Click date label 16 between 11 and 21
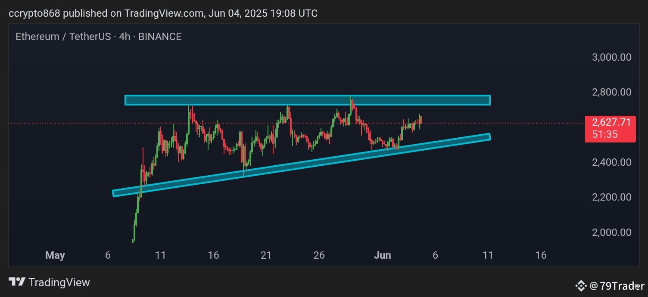 [213, 255]
